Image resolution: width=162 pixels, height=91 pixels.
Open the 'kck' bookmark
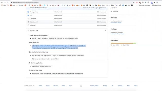point(69,5)
